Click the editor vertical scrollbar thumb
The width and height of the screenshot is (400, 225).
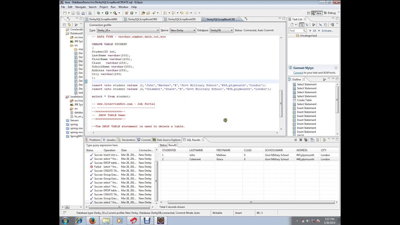tap(281, 103)
